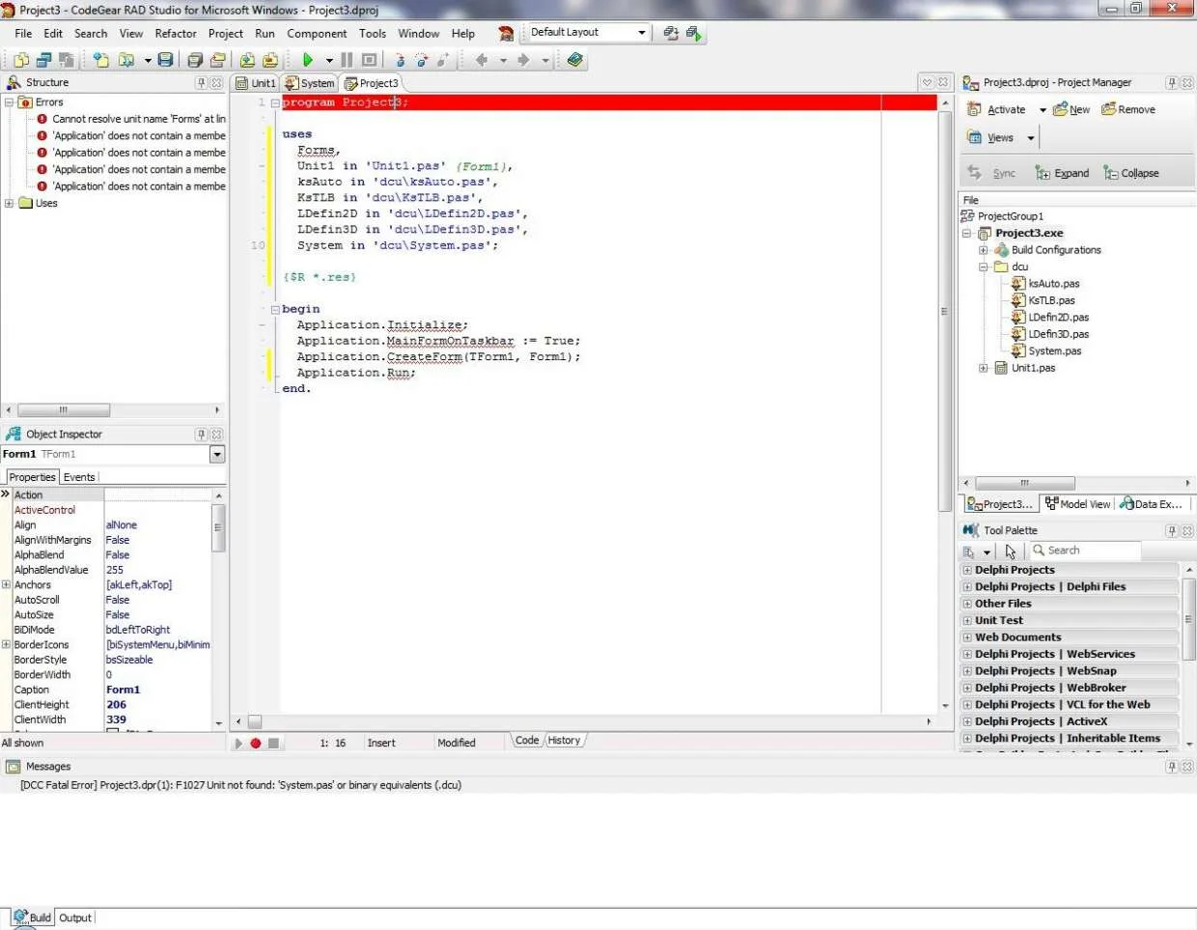Click the Save floppy disk icon
Screen dimensions: 1197x930
[x=166, y=60]
